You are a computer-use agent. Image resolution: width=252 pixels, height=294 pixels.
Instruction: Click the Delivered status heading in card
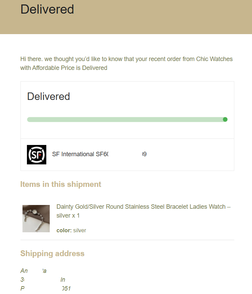48,97
